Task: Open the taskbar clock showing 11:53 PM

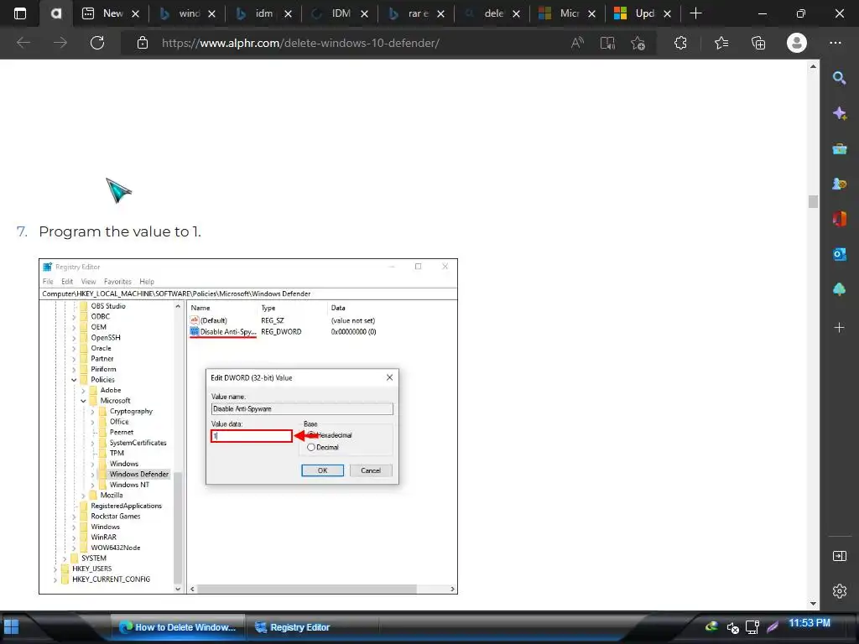Action: tap(810, 623)
